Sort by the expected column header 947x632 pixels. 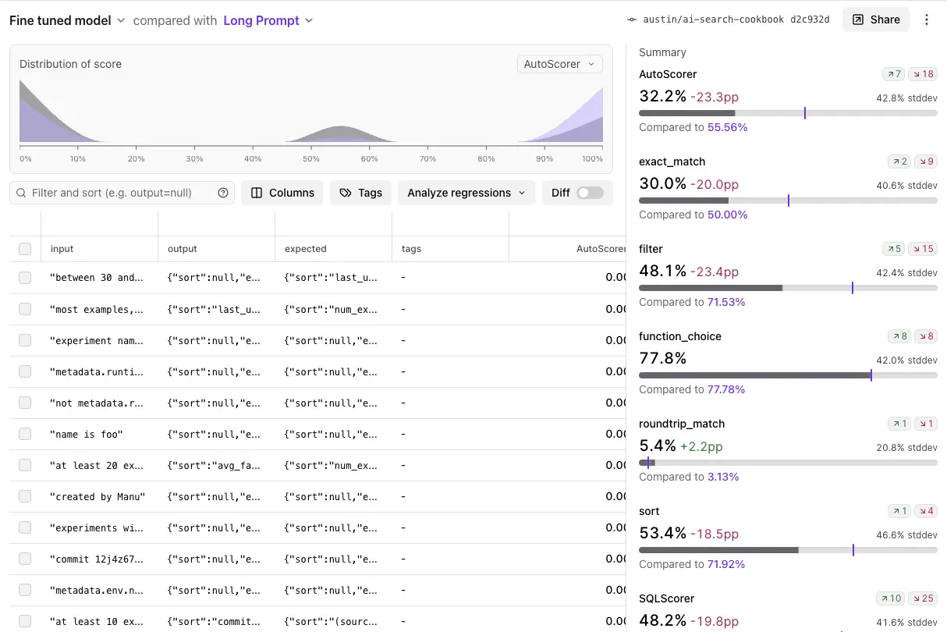[306, 249]
